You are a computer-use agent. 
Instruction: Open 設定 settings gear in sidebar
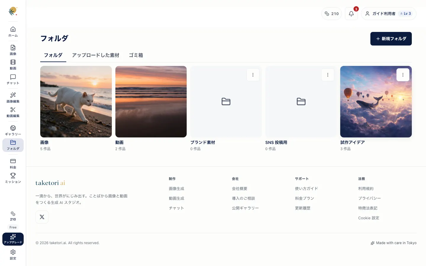point(13,254)
